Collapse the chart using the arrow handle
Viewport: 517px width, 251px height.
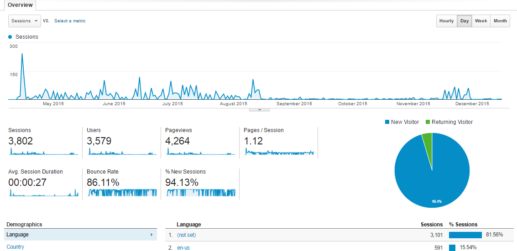coord(259,110)
